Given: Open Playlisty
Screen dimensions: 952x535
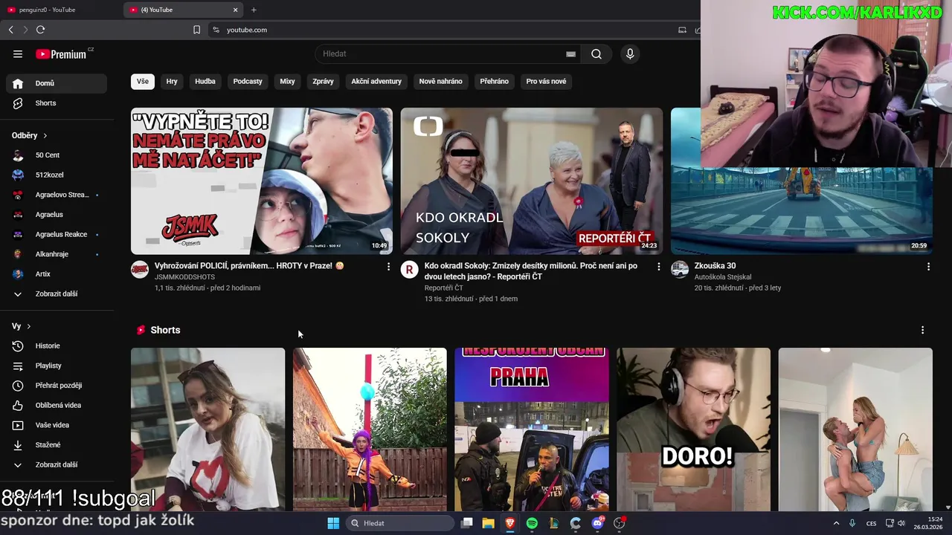Looking at the screenshot, I should pyautogui.click(x=57, y=366).
